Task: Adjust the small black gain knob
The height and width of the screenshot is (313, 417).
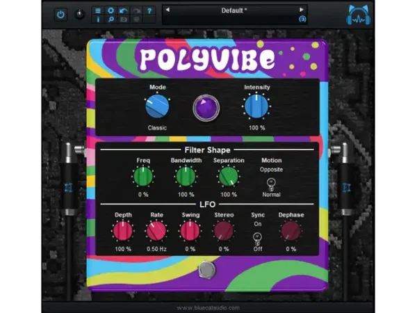Action: [79, 15]
